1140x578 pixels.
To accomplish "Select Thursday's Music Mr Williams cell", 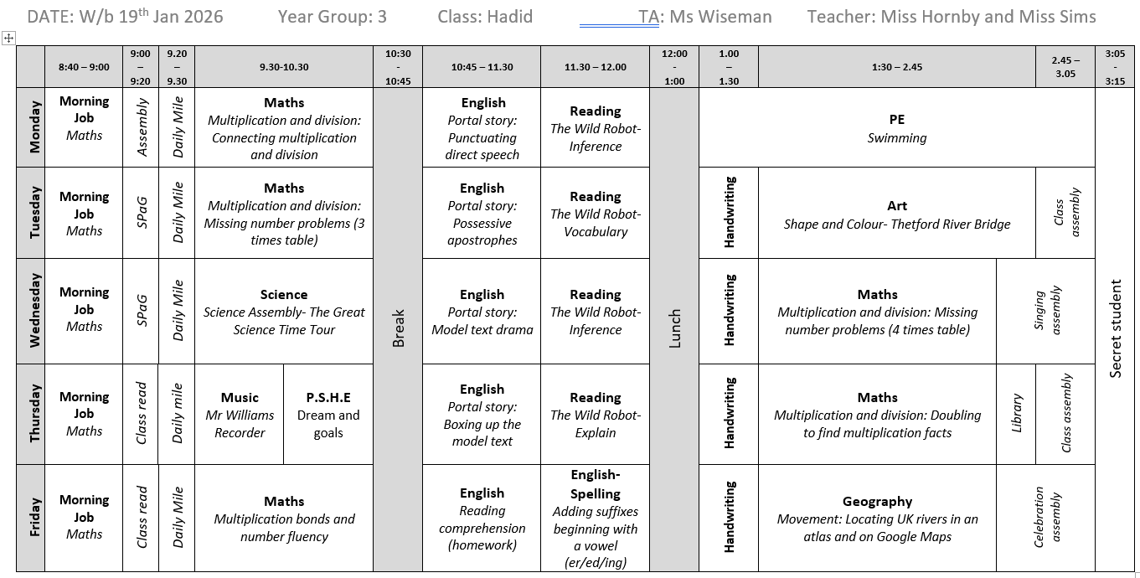I will pos(240,415).
